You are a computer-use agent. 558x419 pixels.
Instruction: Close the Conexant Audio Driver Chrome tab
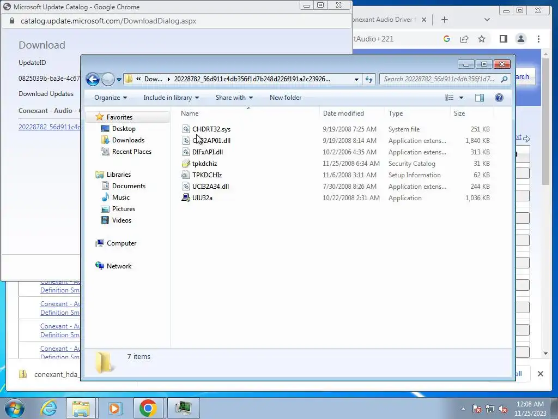424,20
